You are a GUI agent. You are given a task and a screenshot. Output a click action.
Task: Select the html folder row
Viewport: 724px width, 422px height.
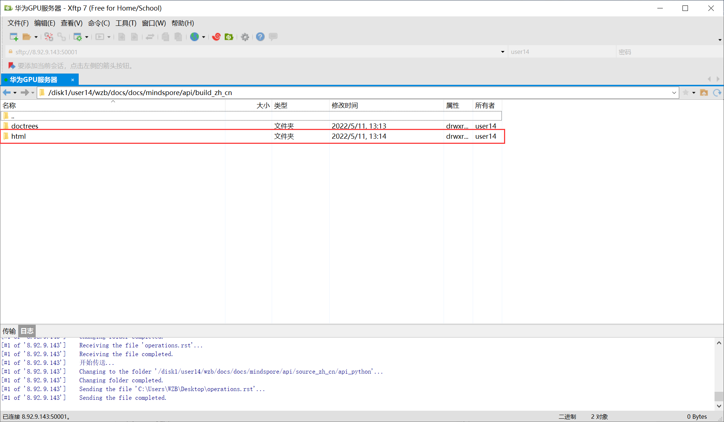(19, 137)
